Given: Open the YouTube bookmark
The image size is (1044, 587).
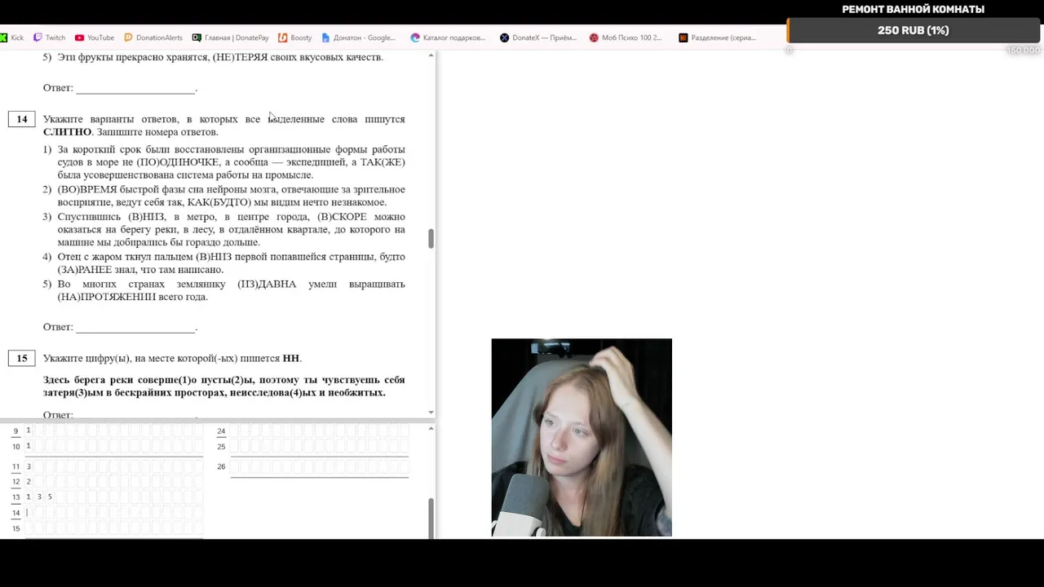Looking at the screenshot, I should (x=95, y=38).
